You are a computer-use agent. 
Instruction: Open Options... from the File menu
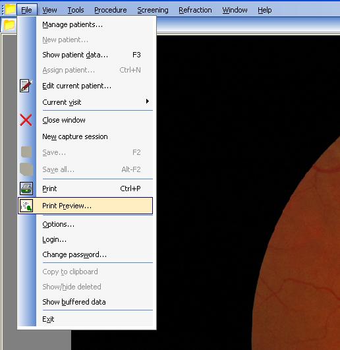tap(85, 224)
